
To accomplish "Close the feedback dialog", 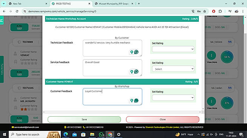I will [x=163, y=119].
